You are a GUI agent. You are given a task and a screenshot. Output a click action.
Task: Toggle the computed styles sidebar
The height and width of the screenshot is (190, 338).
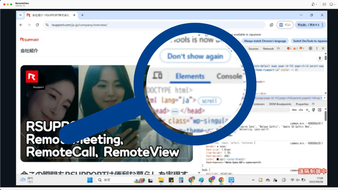coord(320,110)
